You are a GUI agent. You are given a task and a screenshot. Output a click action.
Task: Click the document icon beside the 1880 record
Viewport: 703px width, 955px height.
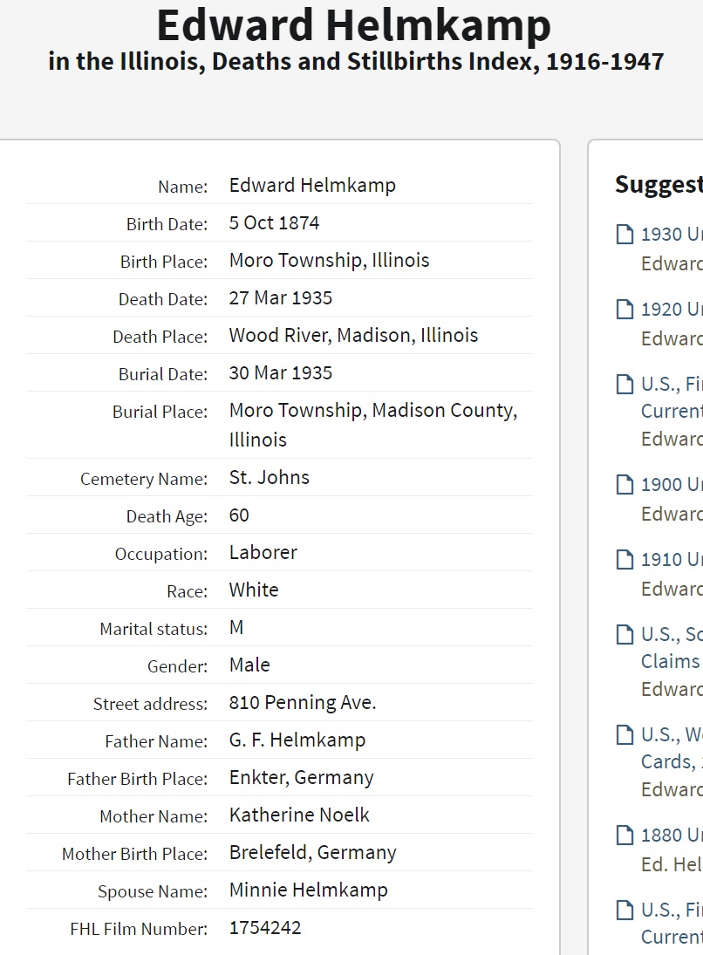[625, 836]
